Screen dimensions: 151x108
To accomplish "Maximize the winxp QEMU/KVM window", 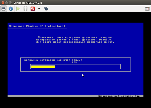I will click(10, 3).
